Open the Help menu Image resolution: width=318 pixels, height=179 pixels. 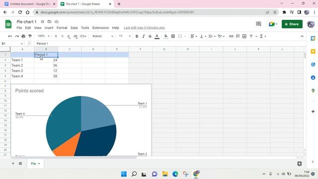tap(116, 28)
